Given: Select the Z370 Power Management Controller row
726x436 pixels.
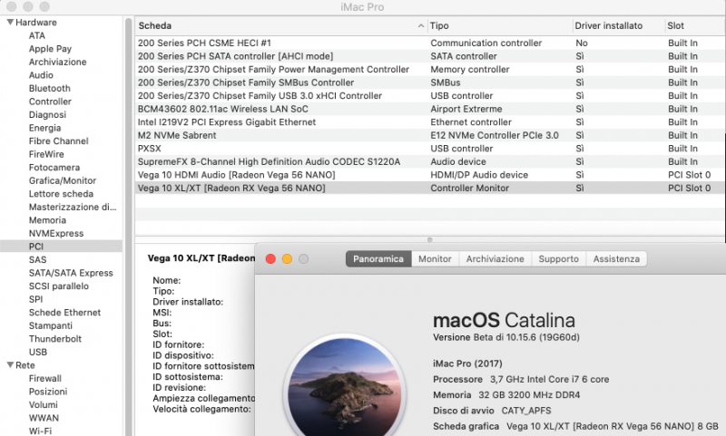Looking at the screenshot, I should pyautogui.click(x=430, y=70).
